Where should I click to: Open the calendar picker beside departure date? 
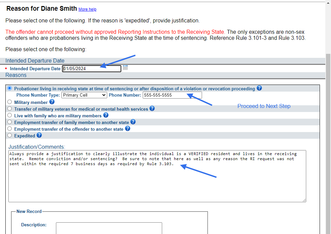pyautogui.click(x=125, y=68)
